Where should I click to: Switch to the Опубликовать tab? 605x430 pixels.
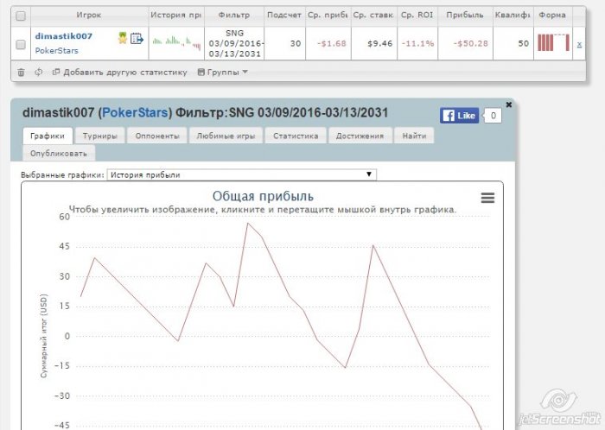[59, 154]
